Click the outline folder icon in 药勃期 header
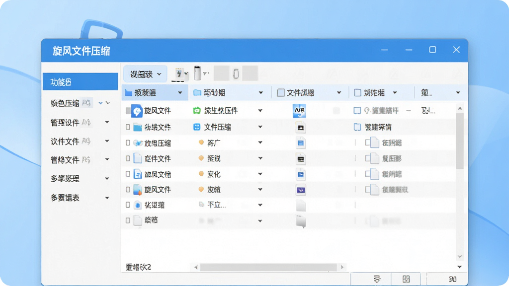Screen dimensions: 509x286 pos(197,93)
